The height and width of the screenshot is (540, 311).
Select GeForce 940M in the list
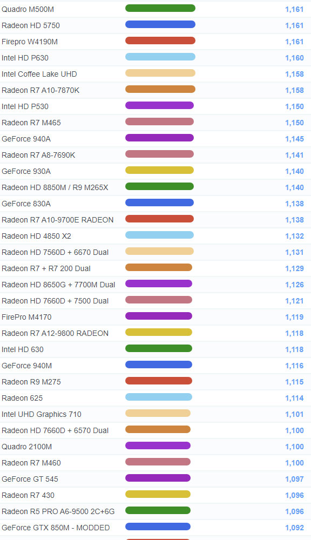(x=26, y=366)
